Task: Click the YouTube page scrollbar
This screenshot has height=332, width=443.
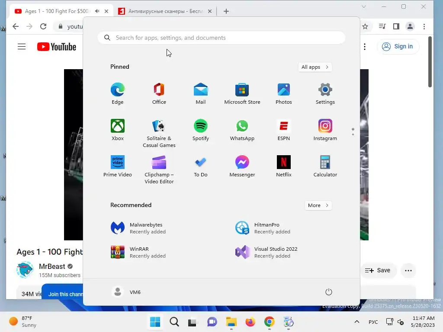Action: coord(430,62)
